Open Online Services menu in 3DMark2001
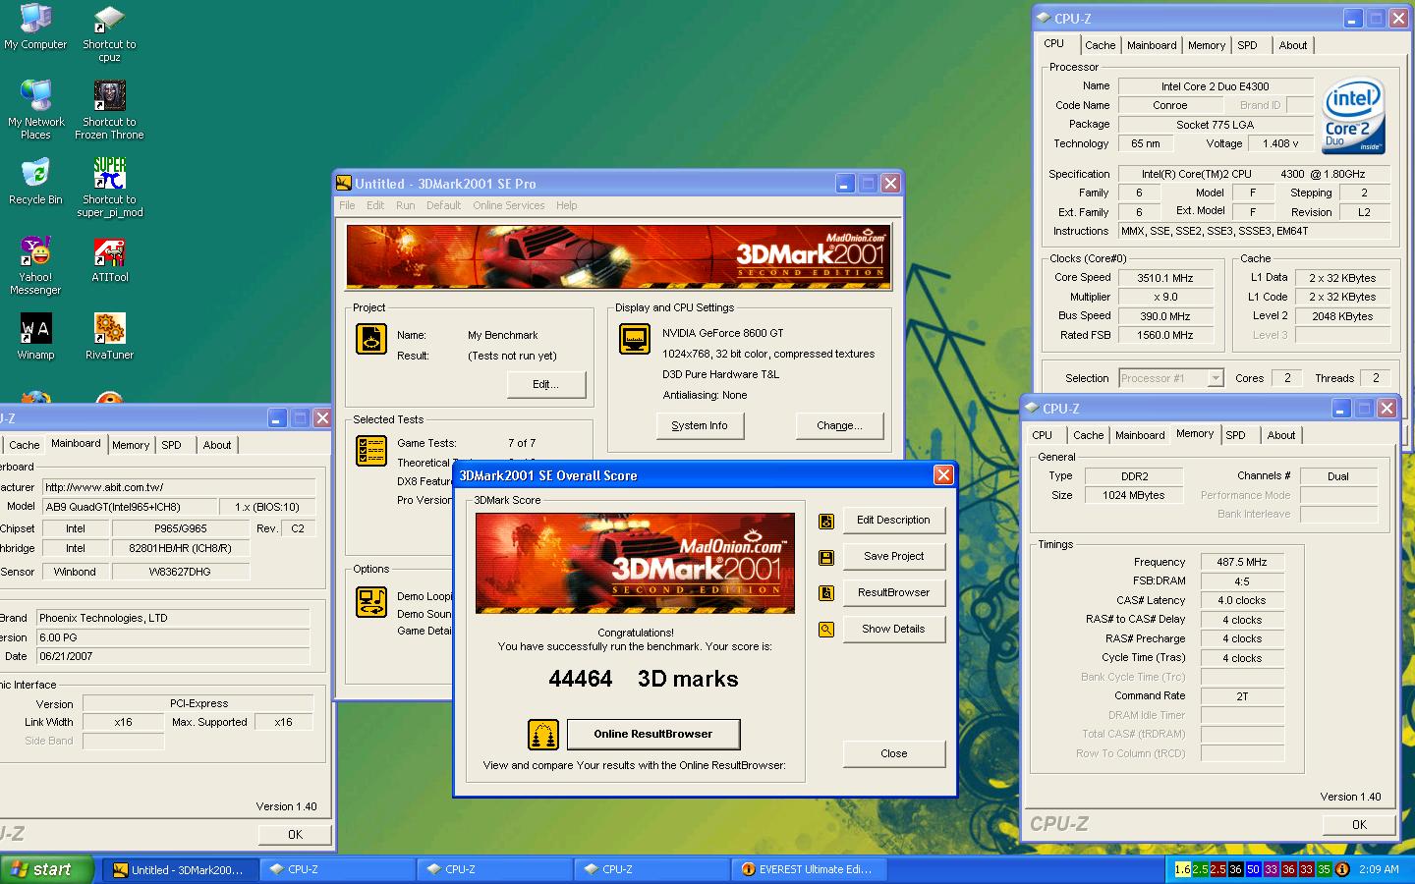This screenshot has width=1415, height=884. coord(508,205)
